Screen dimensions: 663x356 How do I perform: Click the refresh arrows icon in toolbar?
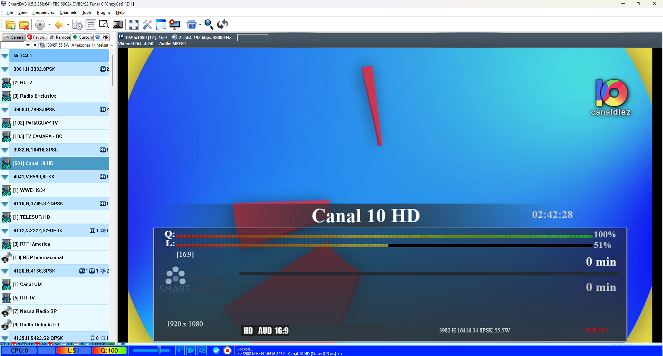tap(223, 24)
